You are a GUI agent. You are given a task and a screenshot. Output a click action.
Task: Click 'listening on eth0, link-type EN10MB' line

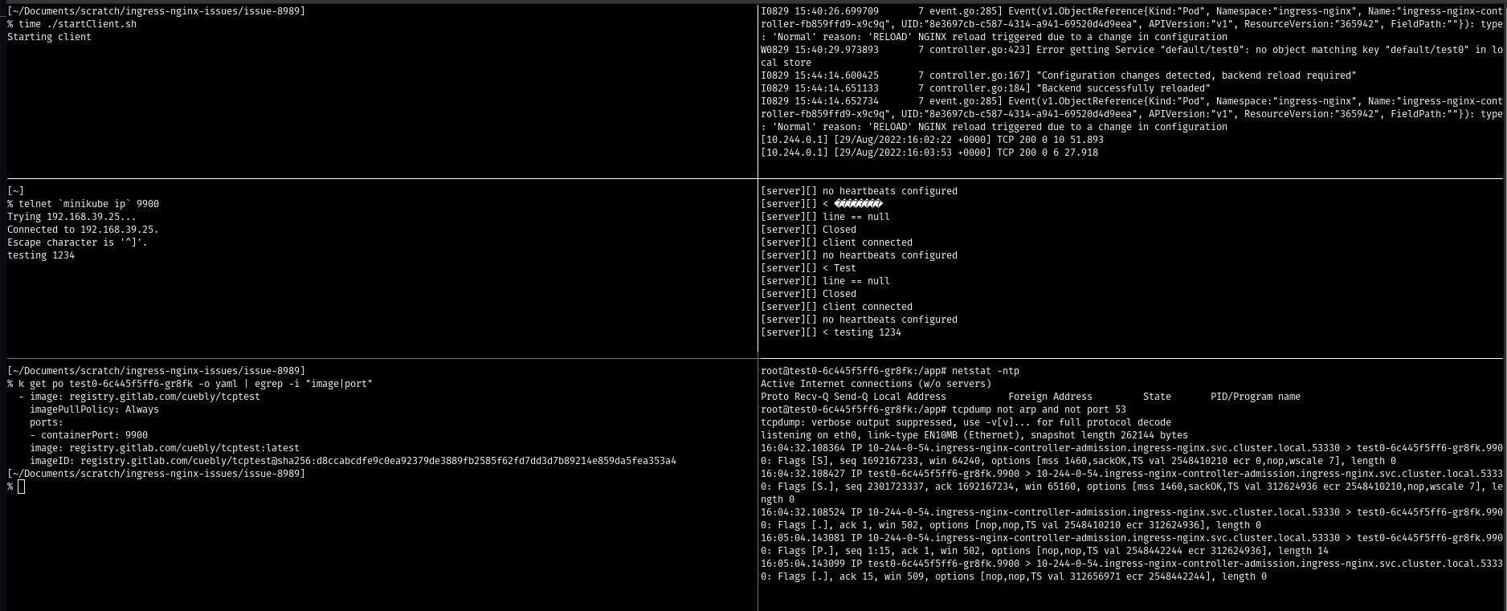pos(974,435)
